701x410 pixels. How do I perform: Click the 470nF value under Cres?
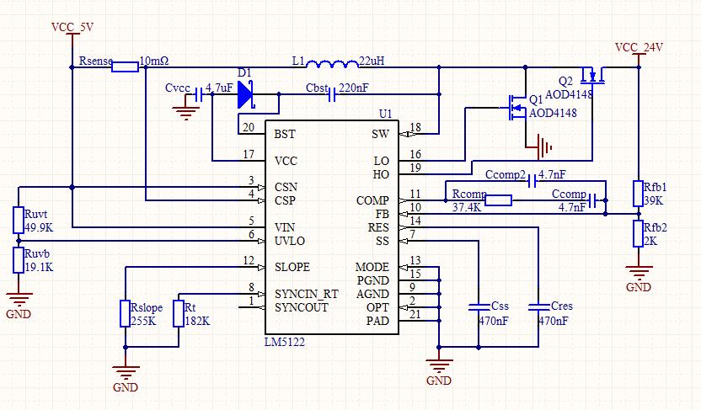click(x=554, y=321)
